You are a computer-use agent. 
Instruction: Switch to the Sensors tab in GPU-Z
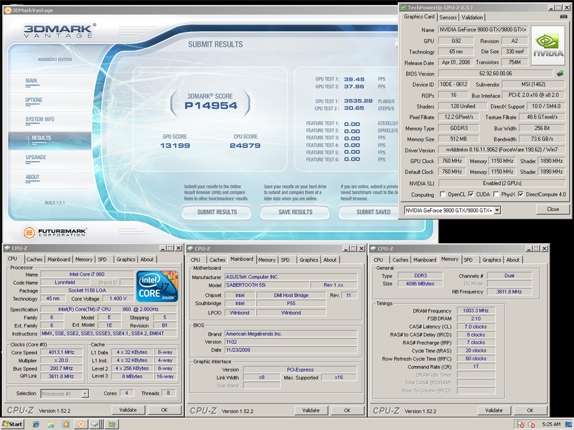tap(448, 17)
